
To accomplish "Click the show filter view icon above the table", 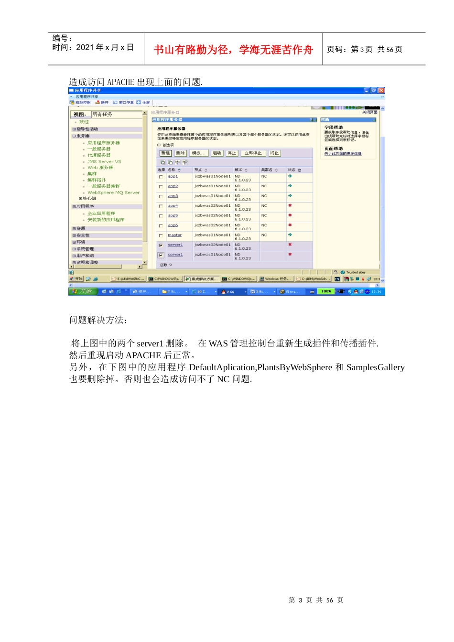I will click(177, 162).
